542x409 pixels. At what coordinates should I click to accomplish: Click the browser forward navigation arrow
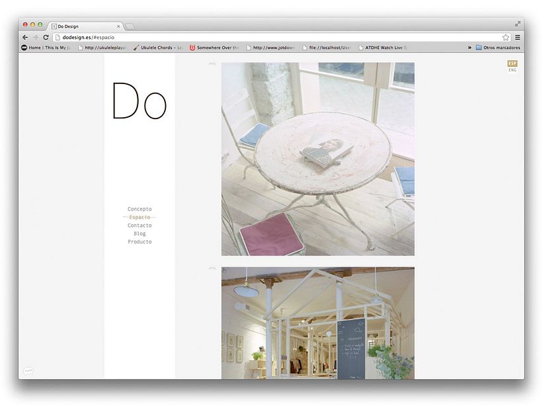pyautogui.click(x=35, y=38)
